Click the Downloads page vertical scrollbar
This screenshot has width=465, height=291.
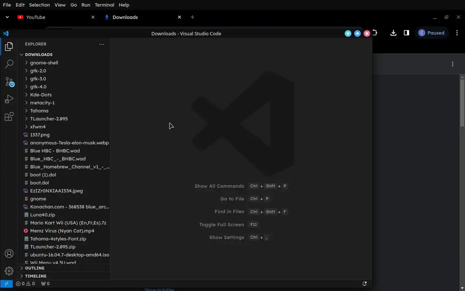[x=462, y=103]
